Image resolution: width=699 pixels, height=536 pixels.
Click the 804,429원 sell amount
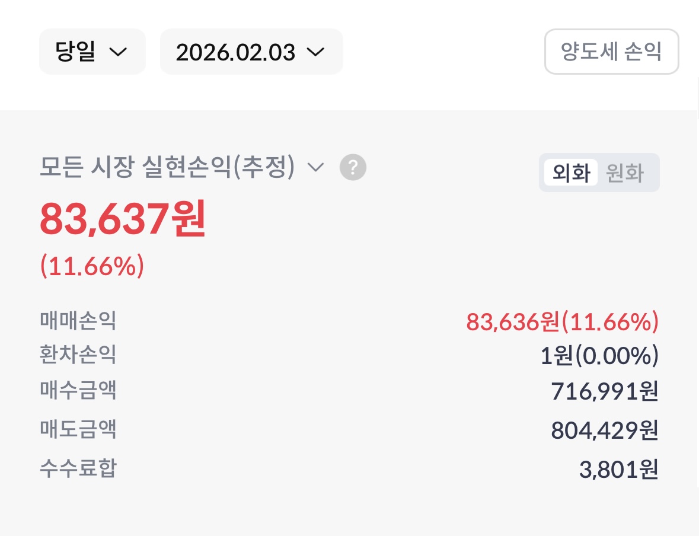coord(604,430)
